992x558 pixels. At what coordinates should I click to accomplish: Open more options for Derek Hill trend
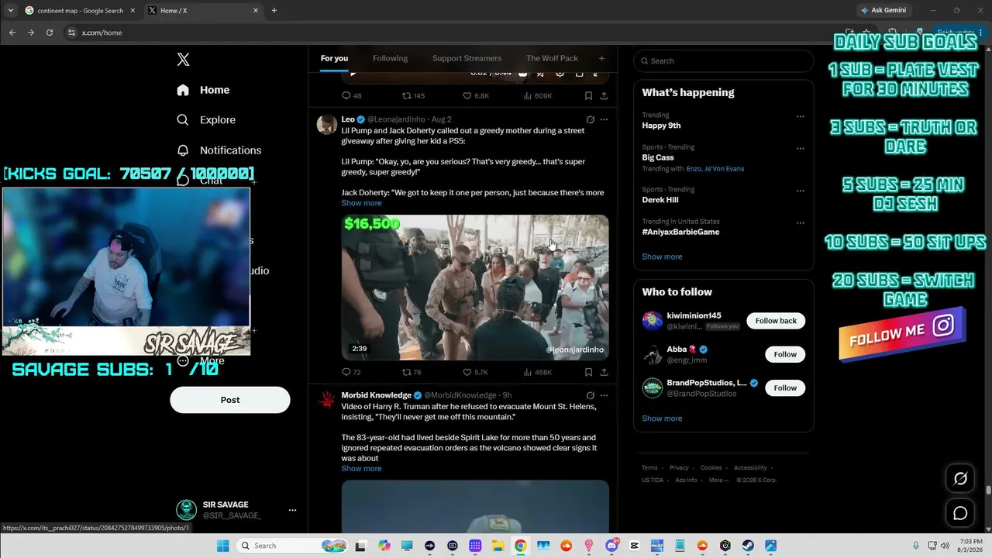[801, 191]
